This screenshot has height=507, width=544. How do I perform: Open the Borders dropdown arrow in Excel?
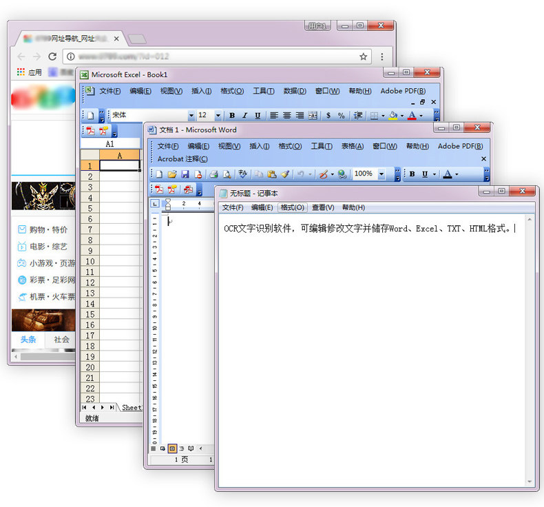[383, 116]
